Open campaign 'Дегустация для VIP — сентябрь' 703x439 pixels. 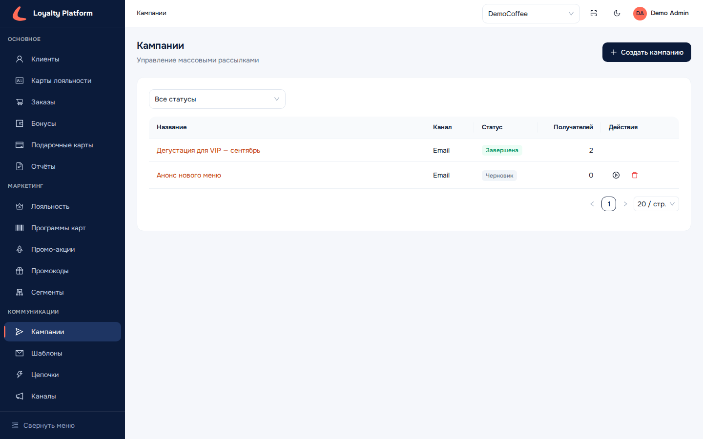coord(208,150)
